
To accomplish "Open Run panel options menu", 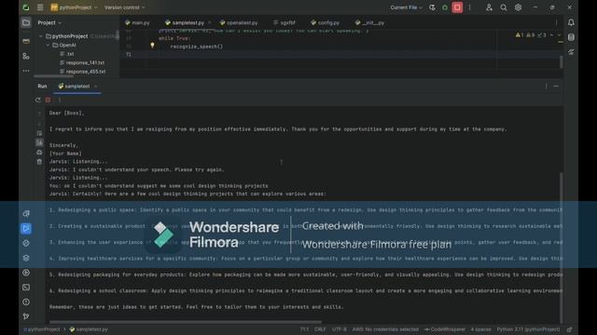I will pyautogui.click(x=546, y=87).
